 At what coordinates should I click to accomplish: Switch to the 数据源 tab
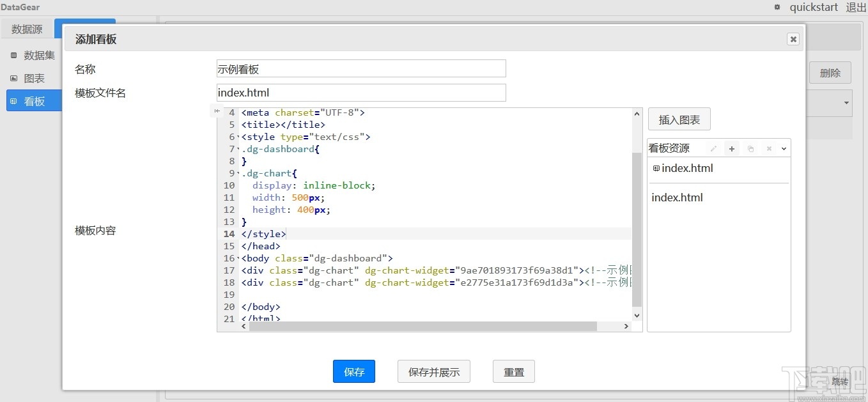click(x=27, y=29)
